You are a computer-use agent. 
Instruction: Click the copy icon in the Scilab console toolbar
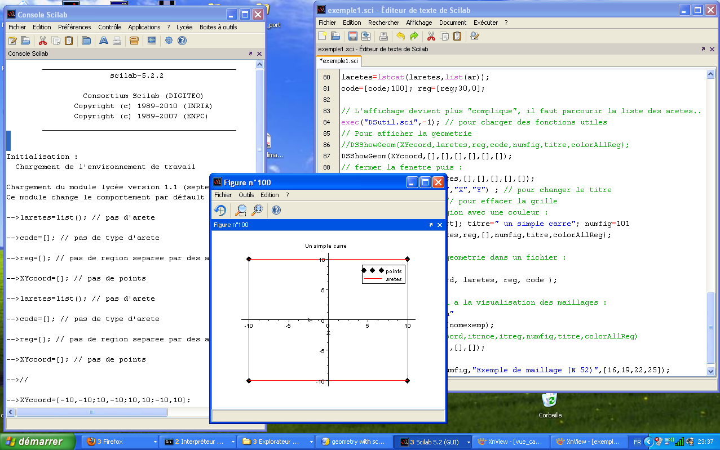[56, 41]
